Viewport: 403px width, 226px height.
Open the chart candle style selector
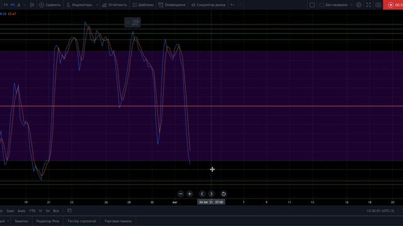[x=32, y=5]
